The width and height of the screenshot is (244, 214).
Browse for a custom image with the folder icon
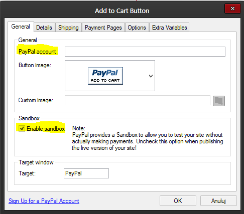pyautogui.click(x=219, y=101)
